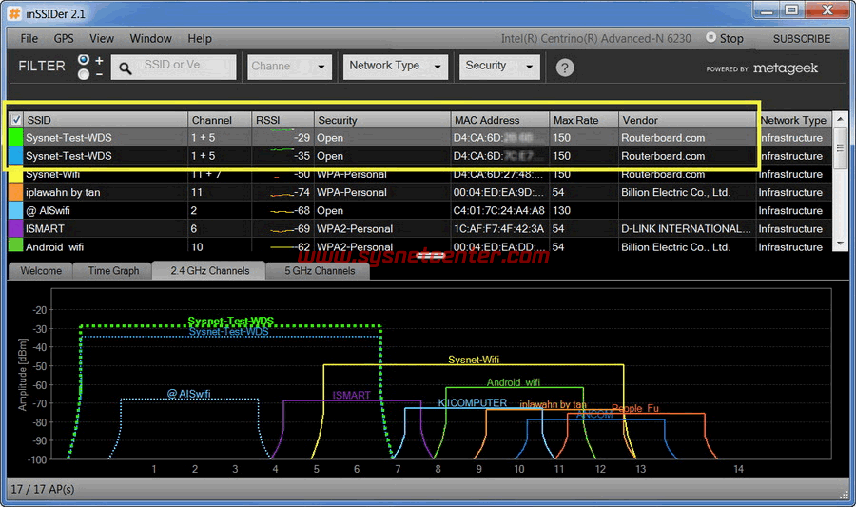Toggle the select-all checkbox in SSID header
The image size is (856, 507).
click(16, 121)
